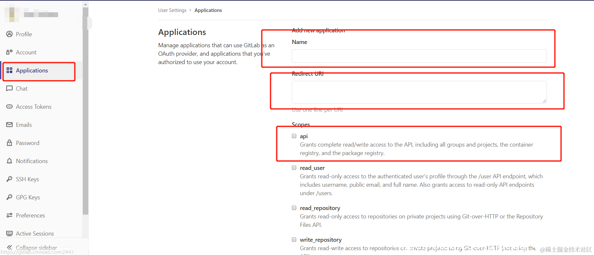594x255 pixels.
Task: Open the Emails settings page
Action: click(x=24, y=125)
